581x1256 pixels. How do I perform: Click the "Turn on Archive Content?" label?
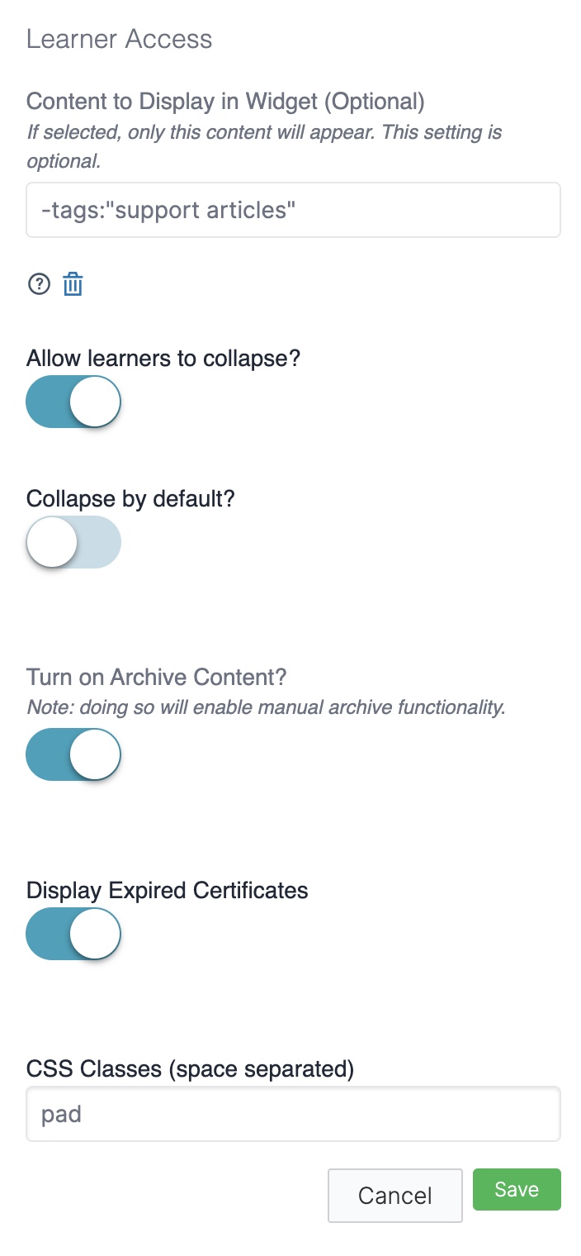coord(157,677)
